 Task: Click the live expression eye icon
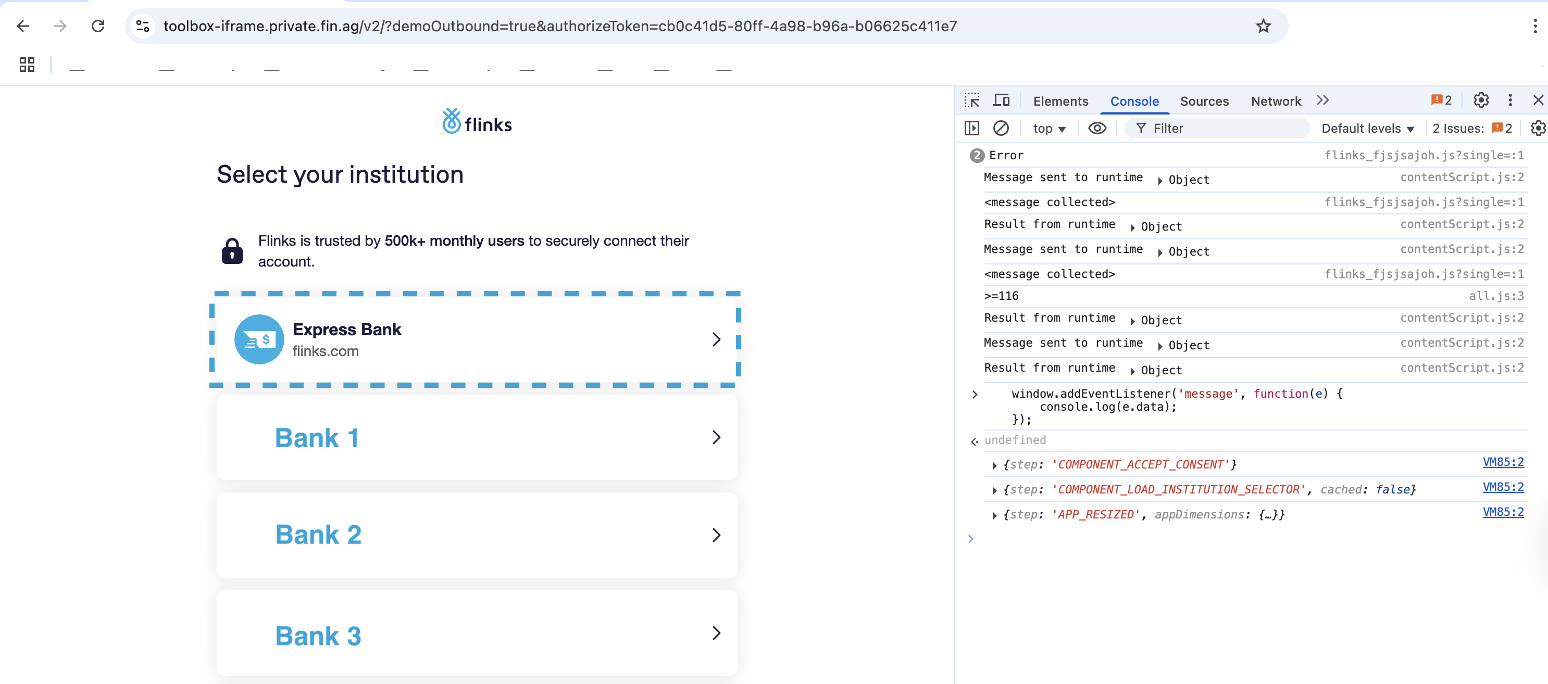[x=1097, y=128]
